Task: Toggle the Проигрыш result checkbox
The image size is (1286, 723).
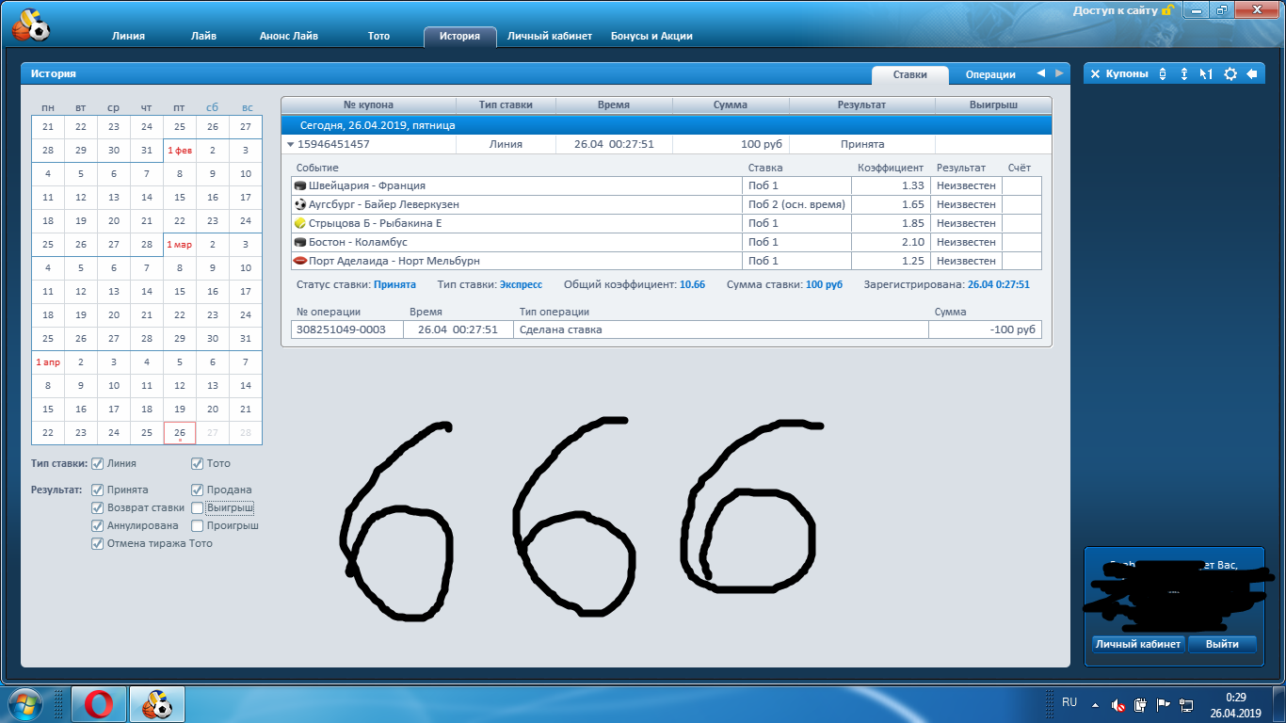Action: click(197, 525)
